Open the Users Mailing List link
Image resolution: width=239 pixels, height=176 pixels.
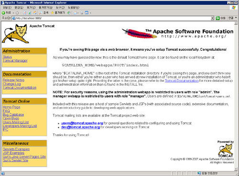tap(16, 122)
